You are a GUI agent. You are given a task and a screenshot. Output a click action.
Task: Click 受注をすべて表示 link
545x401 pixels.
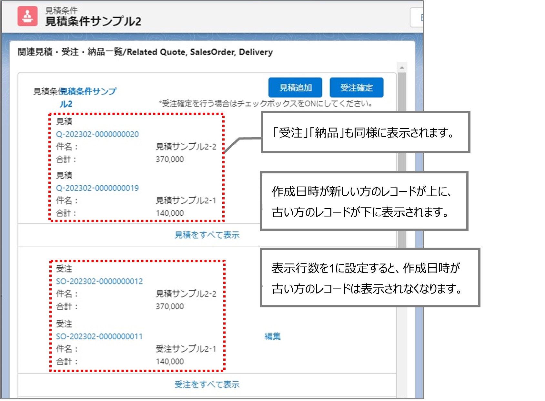pyautogui.click(x=207, y=385)
